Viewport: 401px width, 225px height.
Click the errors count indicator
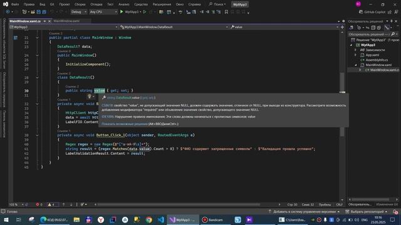[39, 204]
